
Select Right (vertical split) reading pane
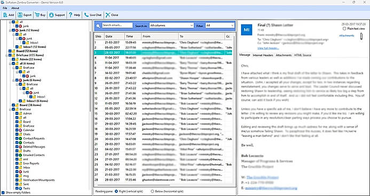(x=116, y=191)
